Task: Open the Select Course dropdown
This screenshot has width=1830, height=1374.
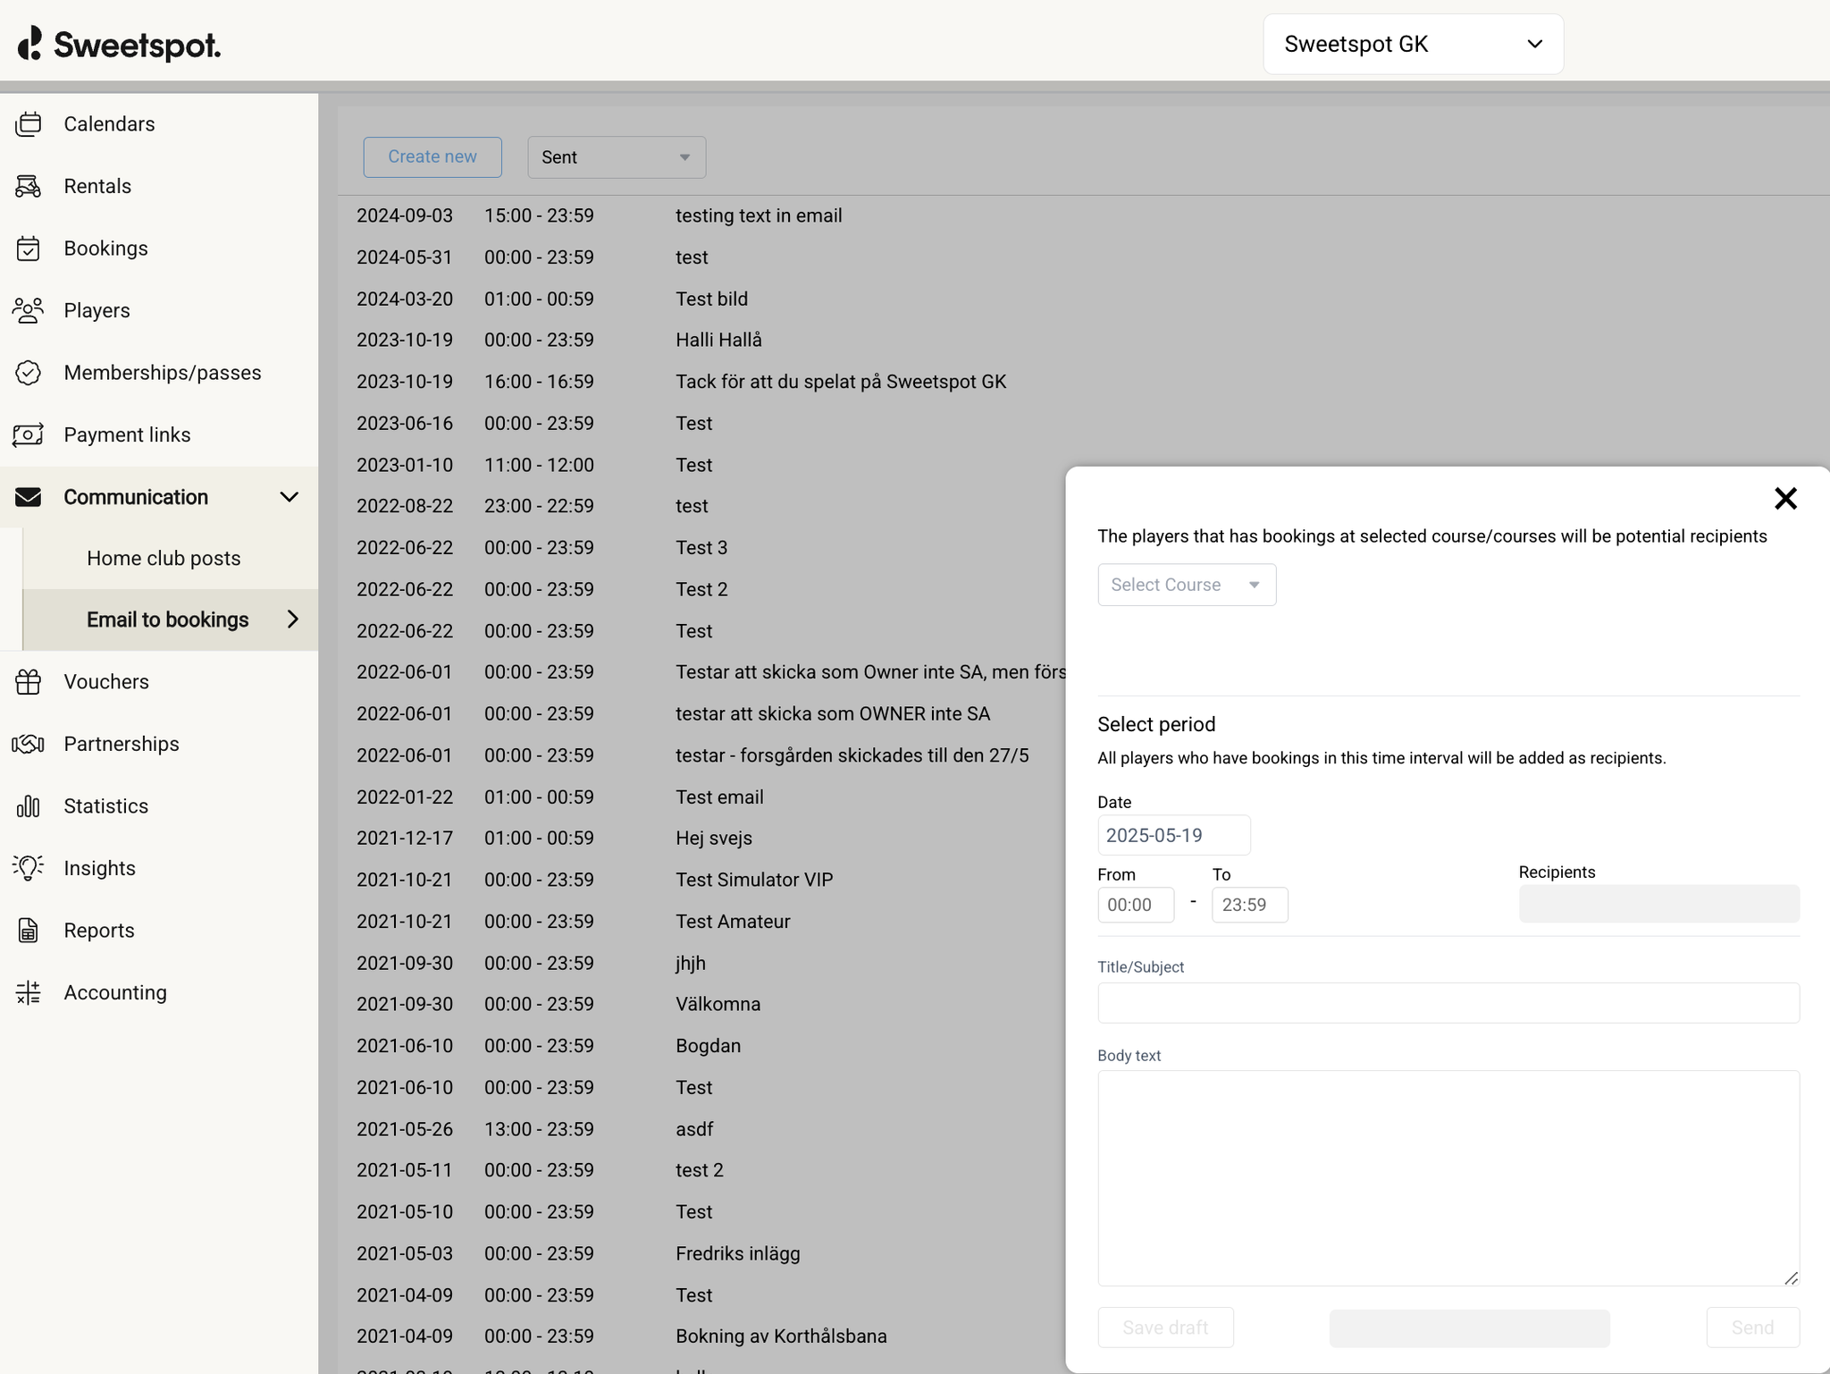Action: 1186,584
